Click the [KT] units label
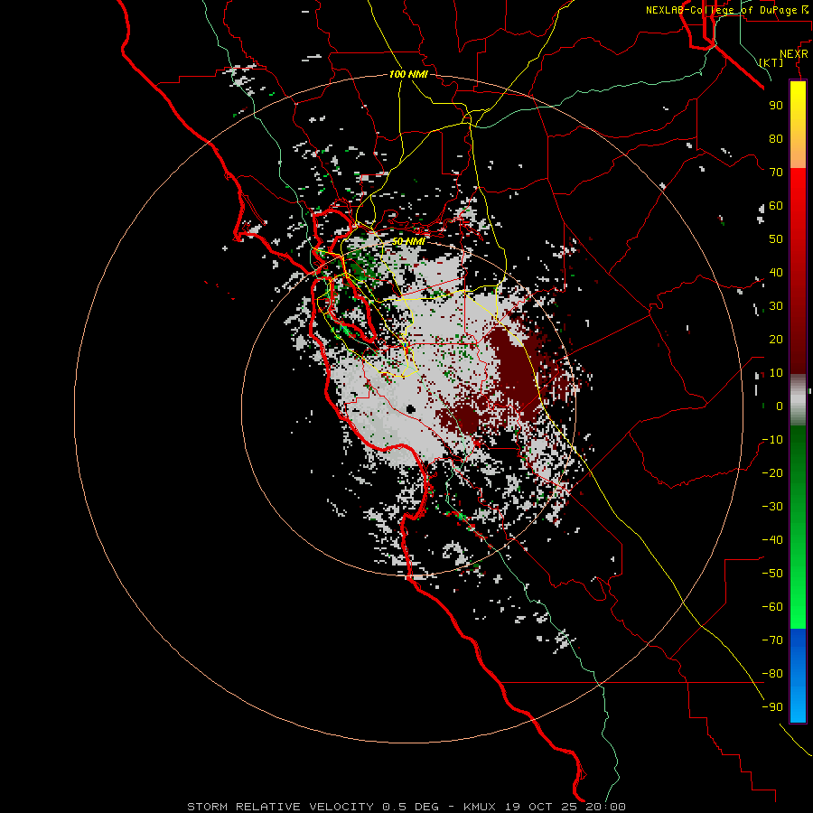813x813 pixels. (x=771, y=62)
